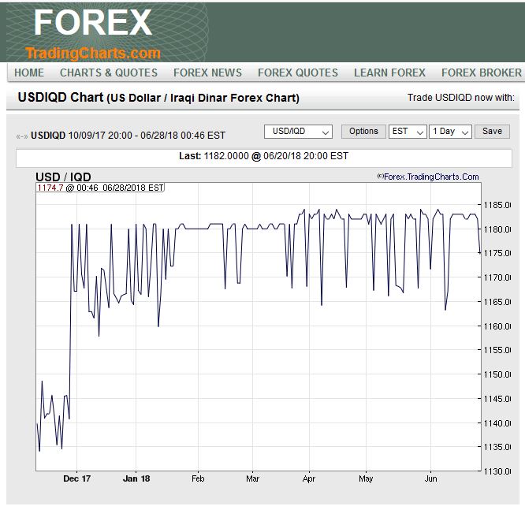Click the Apr axis label
This screenshot has width=525, height=510.
tap(309, 478)
